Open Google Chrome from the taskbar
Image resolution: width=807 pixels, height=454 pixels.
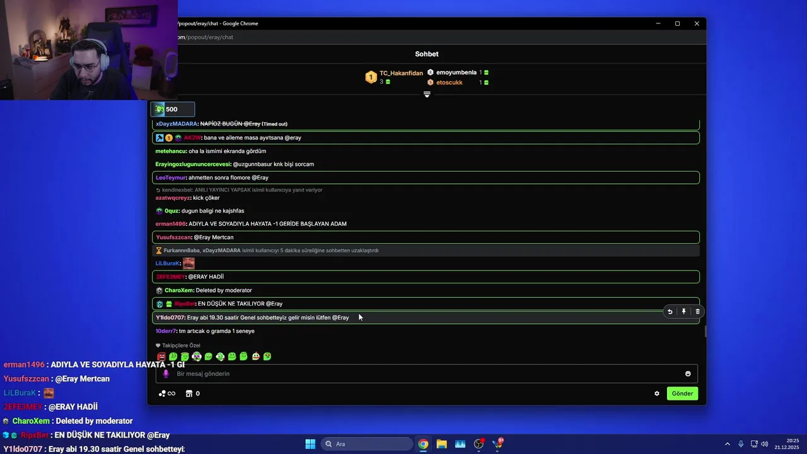tap(423, 444)
